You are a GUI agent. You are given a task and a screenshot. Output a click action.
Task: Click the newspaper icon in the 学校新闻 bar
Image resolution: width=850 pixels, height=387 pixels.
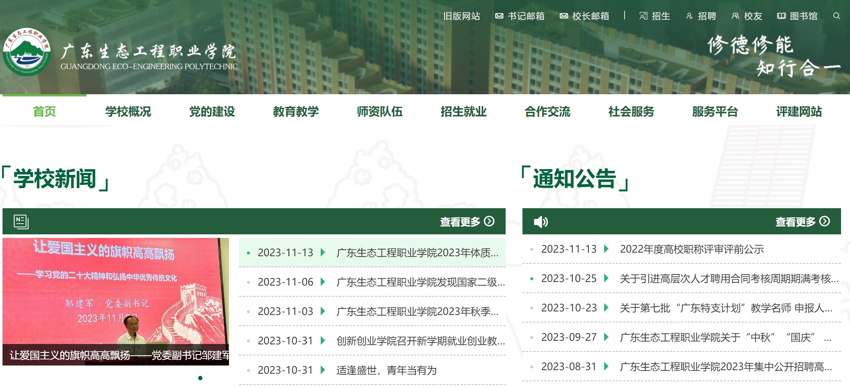click(21, 221)
